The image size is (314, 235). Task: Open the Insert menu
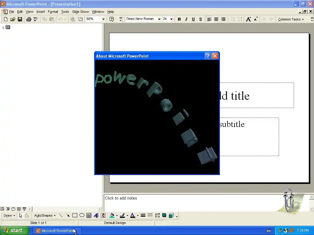[x=41, y=12]
